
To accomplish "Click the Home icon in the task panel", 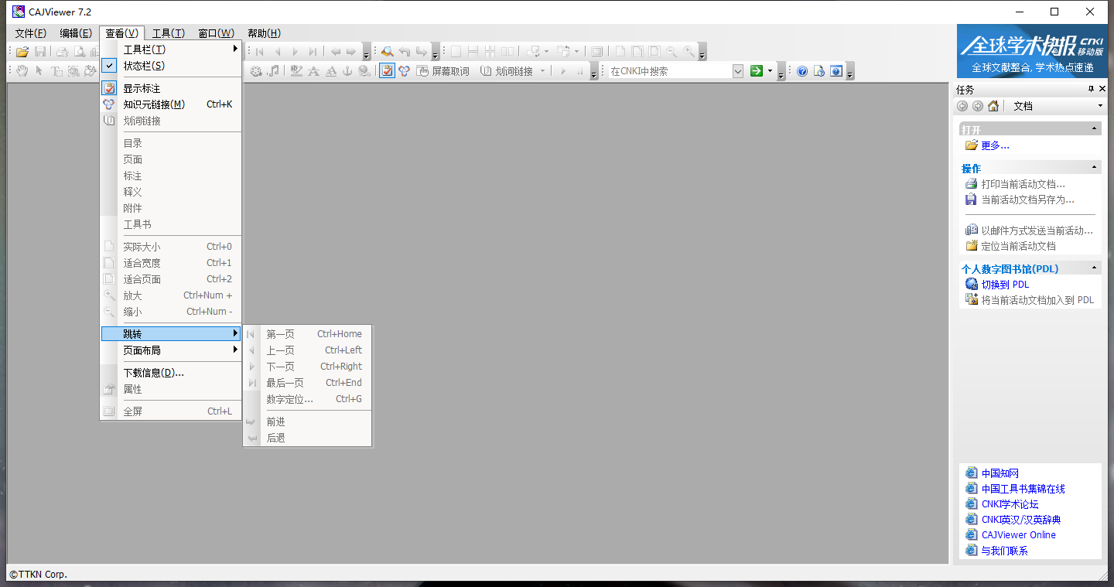I will [993, 105].
